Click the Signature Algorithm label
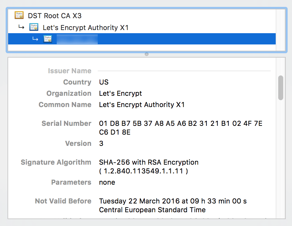The image size is (292, 226). tap(55, 162)
